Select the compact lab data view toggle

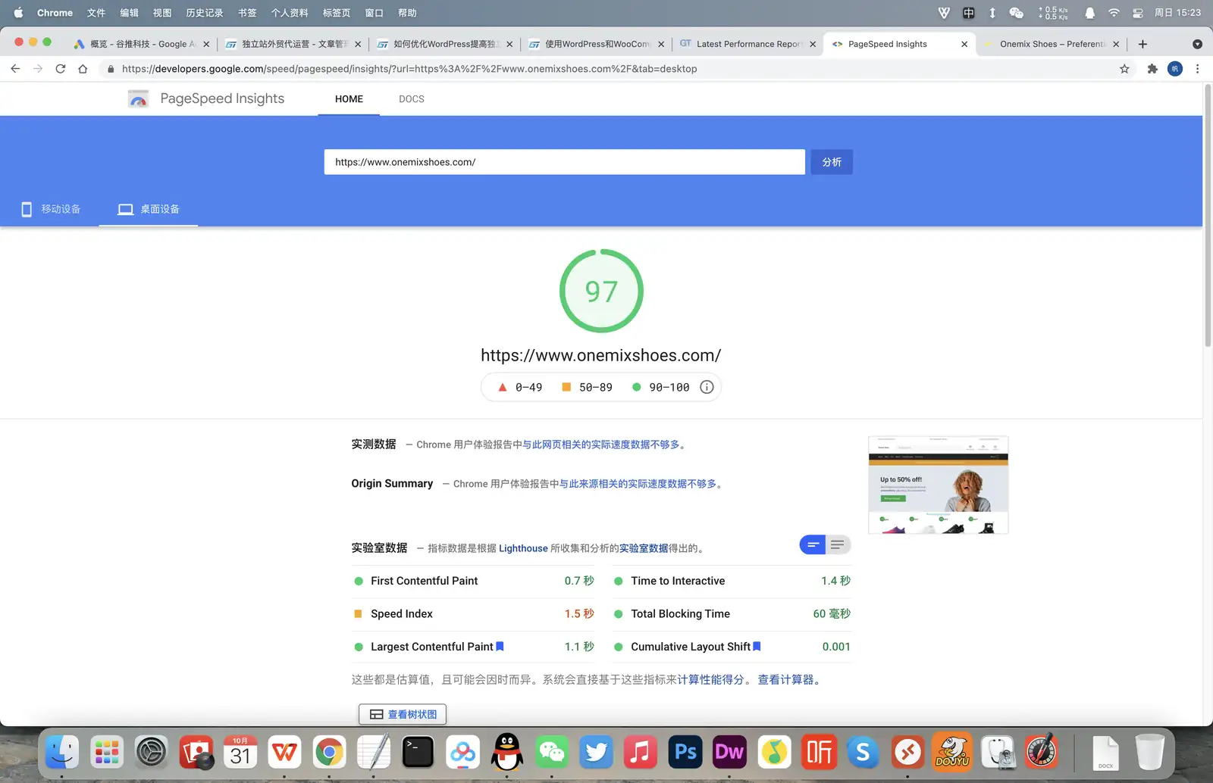(x=813, y=544)
